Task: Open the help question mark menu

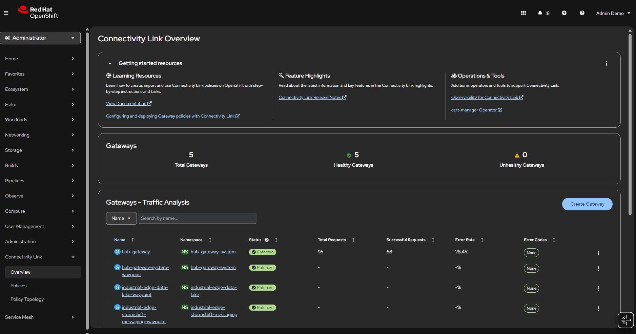Action: click(x=582, y=13)
